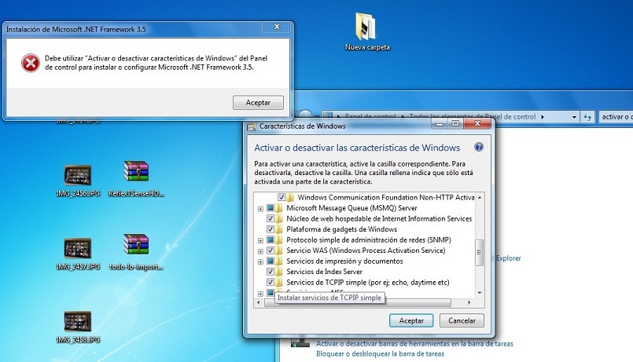Click the Control Panel search field

point(616,117)
